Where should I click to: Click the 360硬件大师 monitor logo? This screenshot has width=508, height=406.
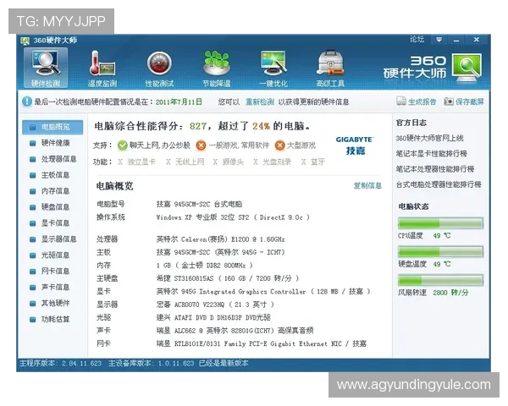pos(467,68)
